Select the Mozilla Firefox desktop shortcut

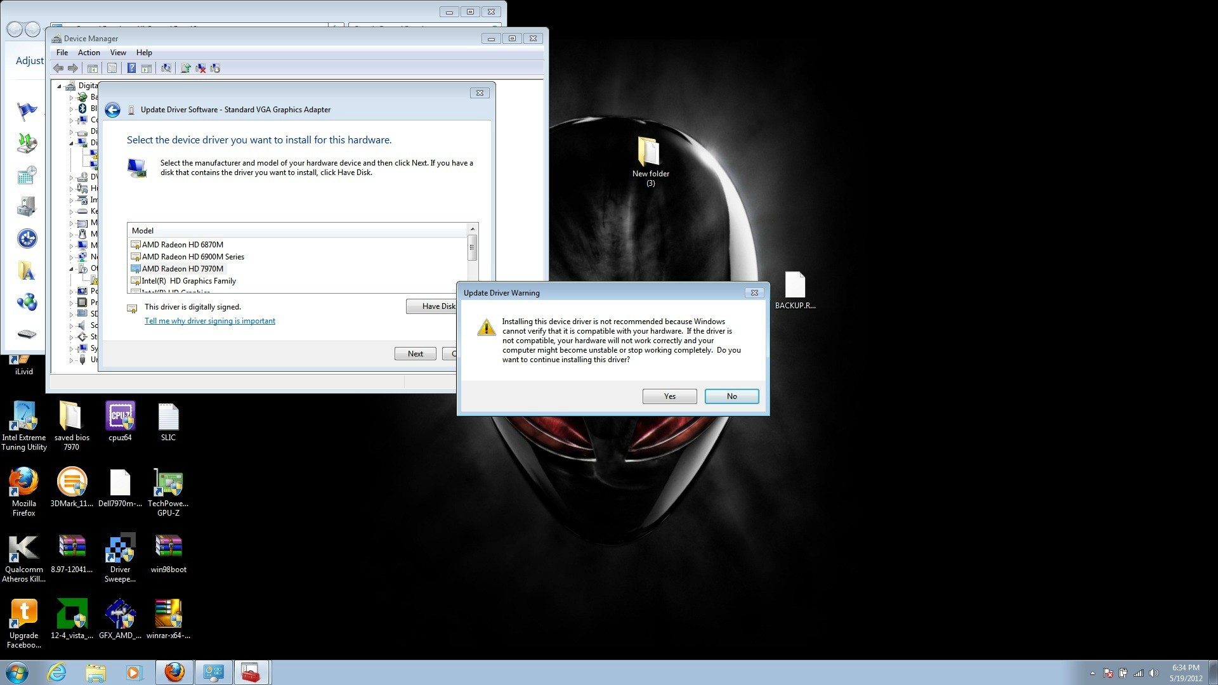[x=24, y=492]
